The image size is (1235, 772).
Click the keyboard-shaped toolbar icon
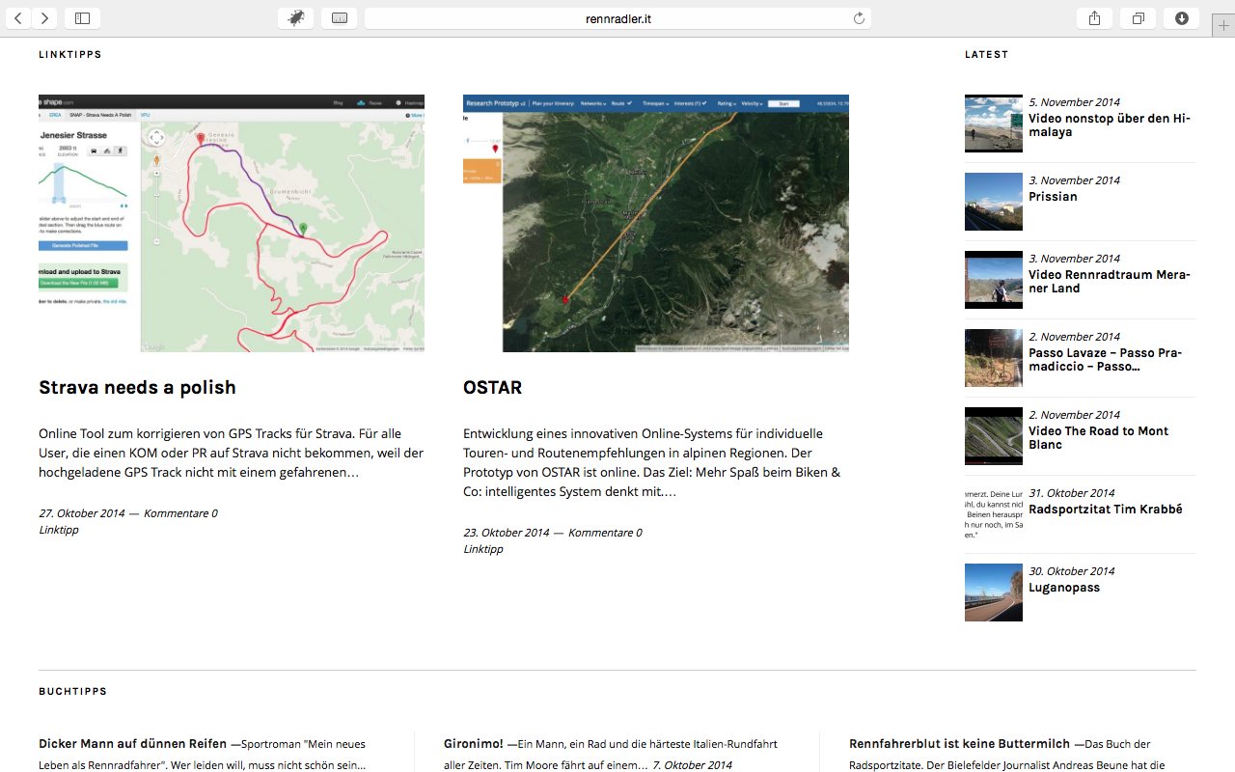(x=339, y=18)
